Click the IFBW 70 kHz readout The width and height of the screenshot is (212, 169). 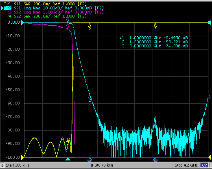(102, 165)
